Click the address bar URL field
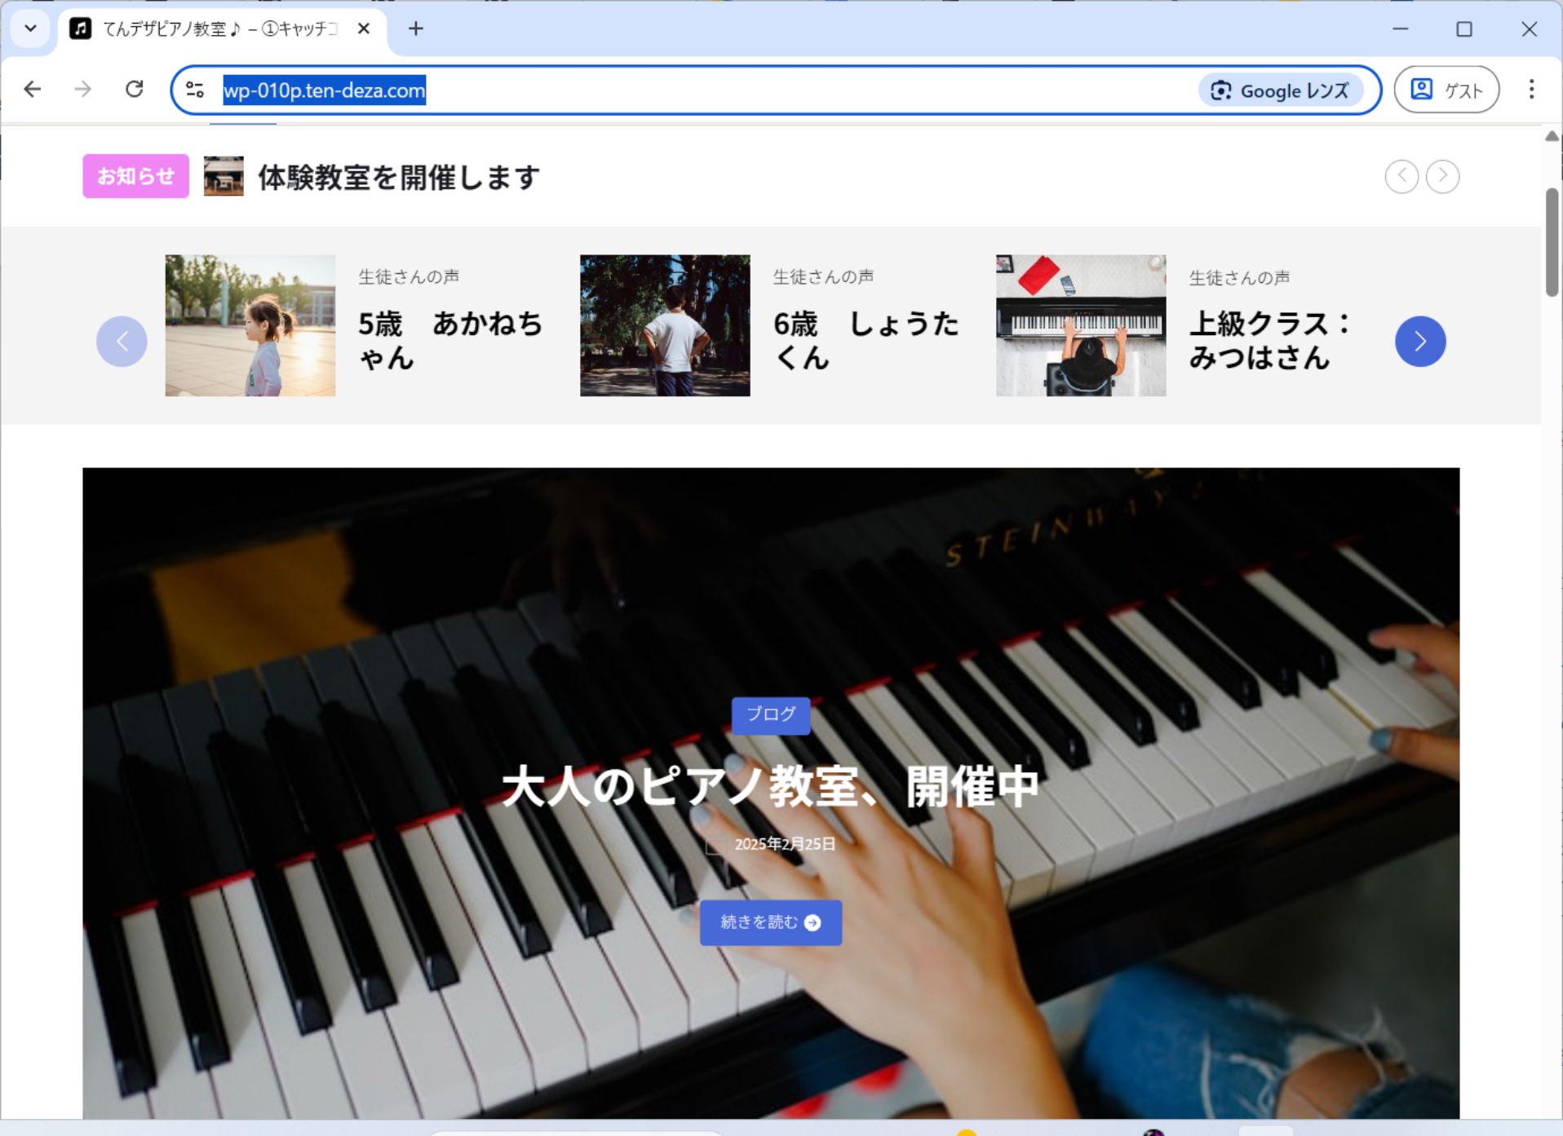The image size is (1563, 1136). click(734, 91)
